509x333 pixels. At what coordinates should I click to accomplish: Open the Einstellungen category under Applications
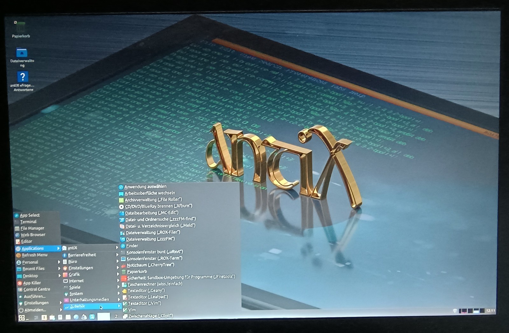[x=91, y=268]
